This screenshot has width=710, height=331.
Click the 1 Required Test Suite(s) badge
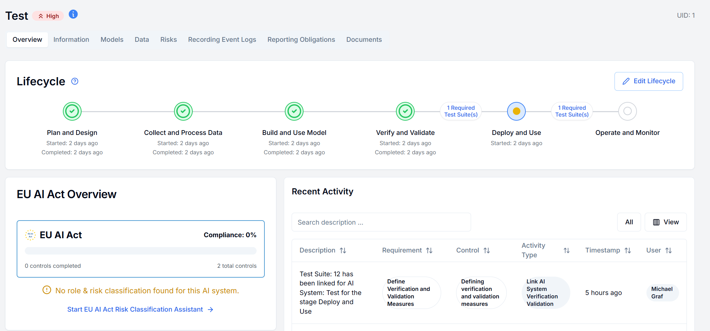[x=461, y=111]
